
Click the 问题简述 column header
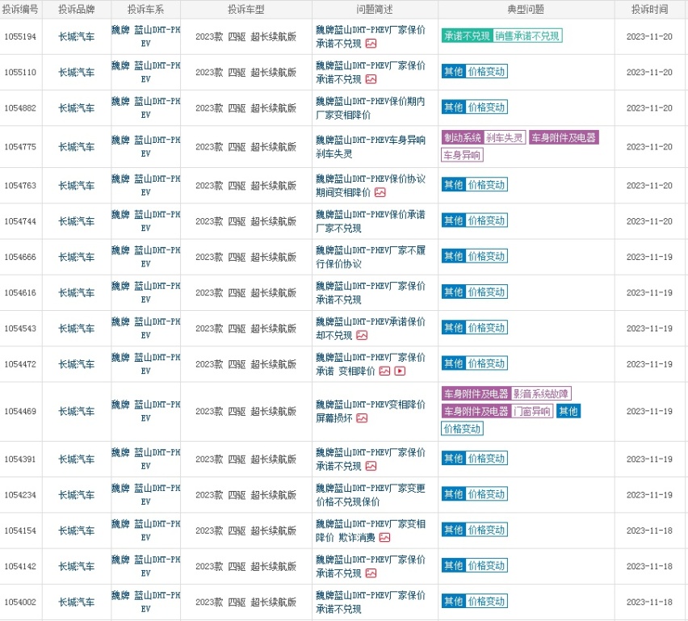(375, 9)
